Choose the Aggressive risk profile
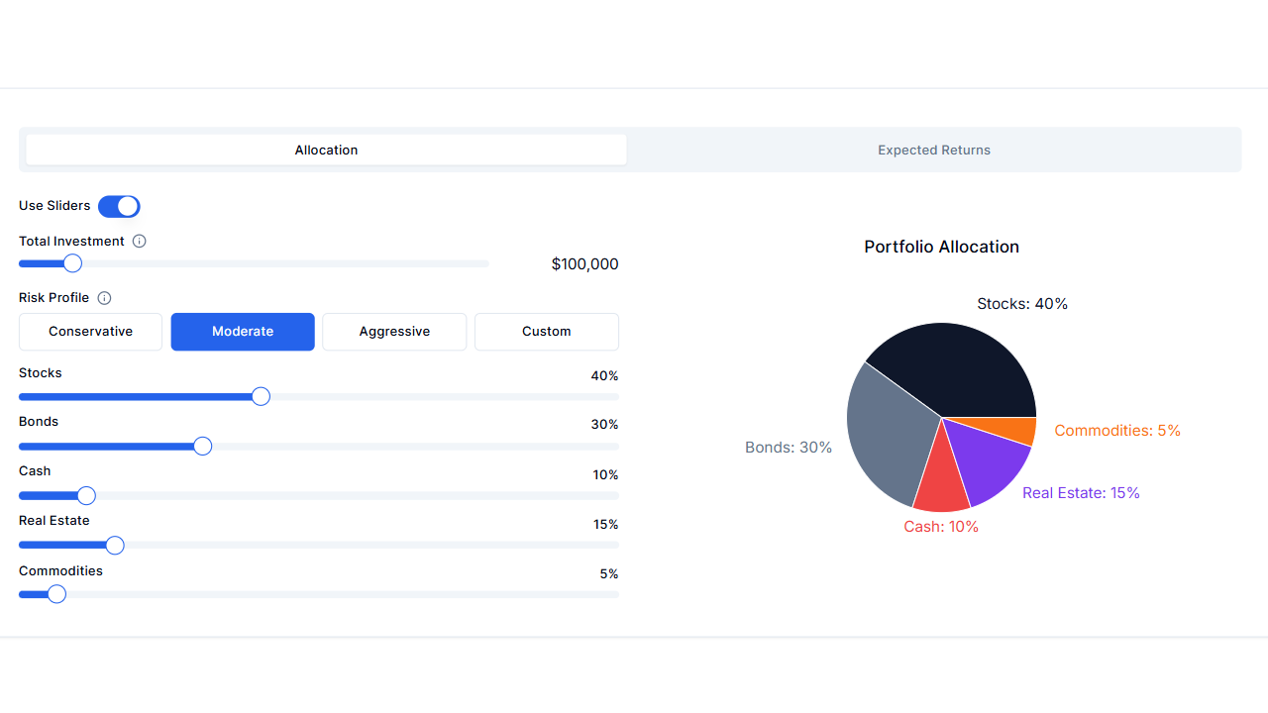Screen dimensions: 1268x713 [393, 332]
